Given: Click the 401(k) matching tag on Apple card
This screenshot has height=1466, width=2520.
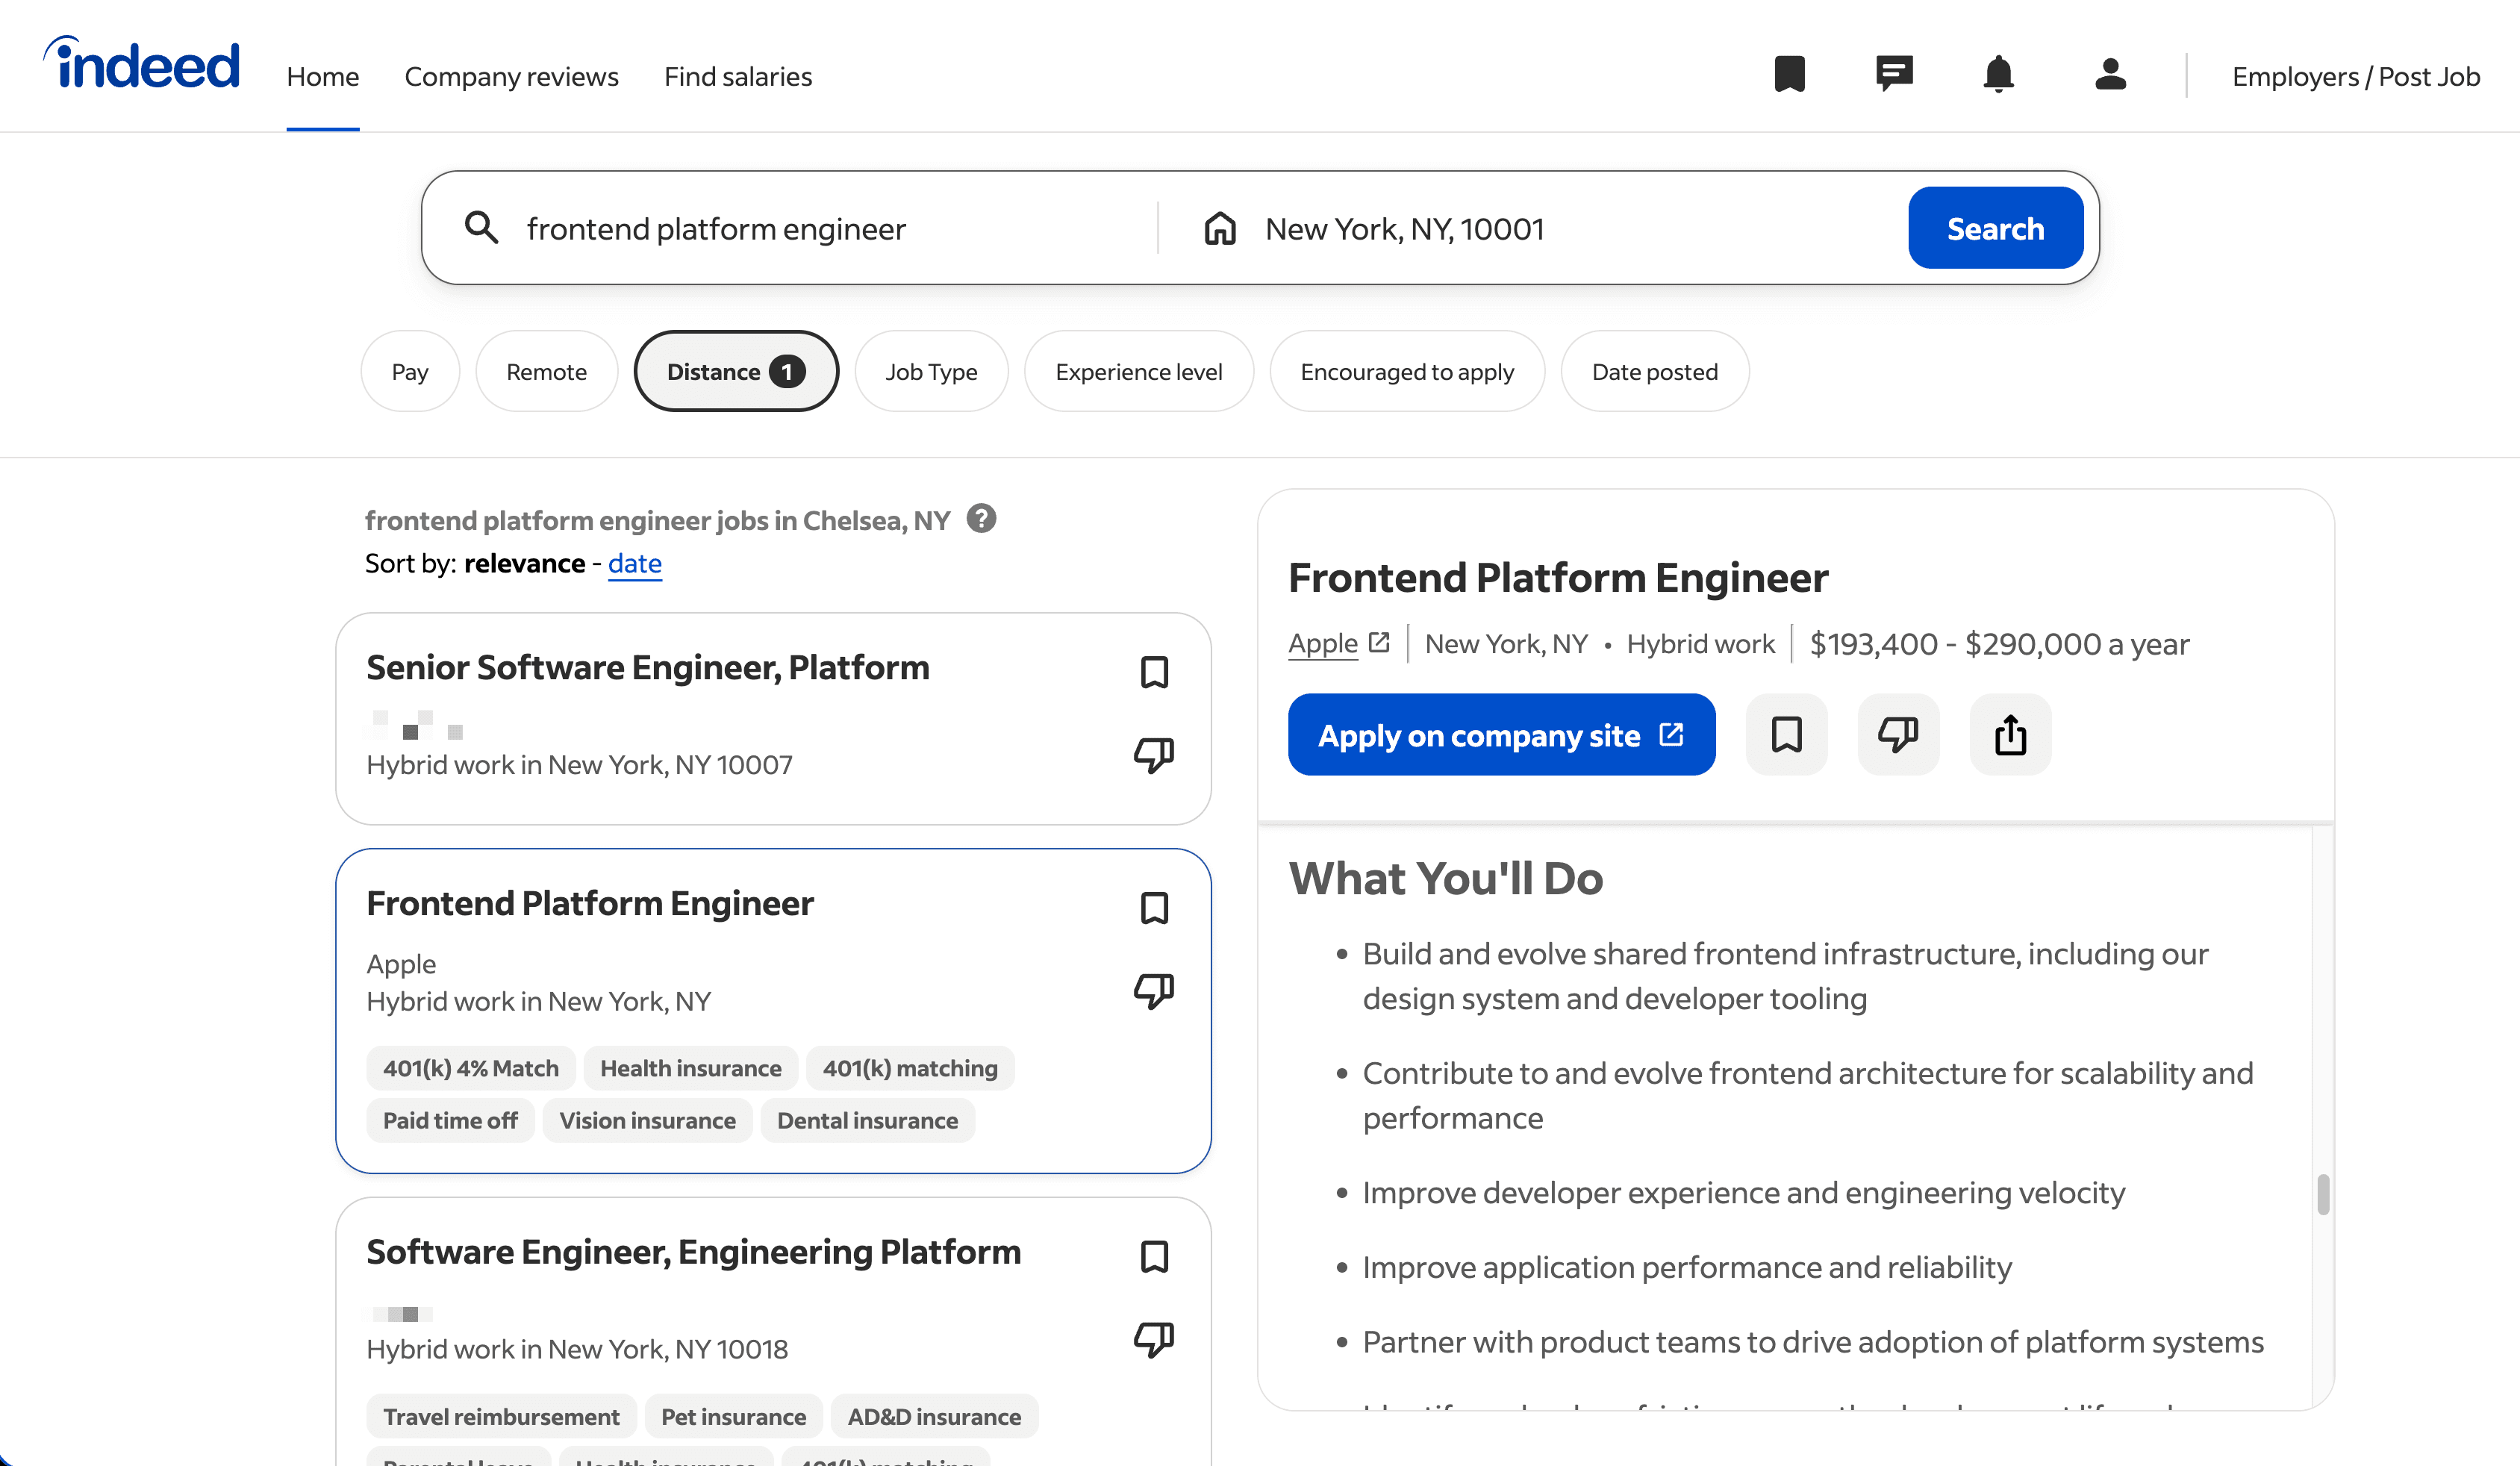Looking at the screenshot, I should point(910,1068).
